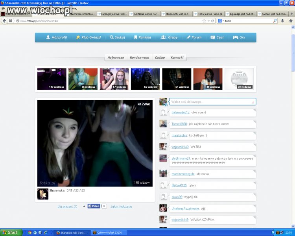295x236 pixels.
Task: Click the page reload icon in address bar
Action: (x=212, y=21)
